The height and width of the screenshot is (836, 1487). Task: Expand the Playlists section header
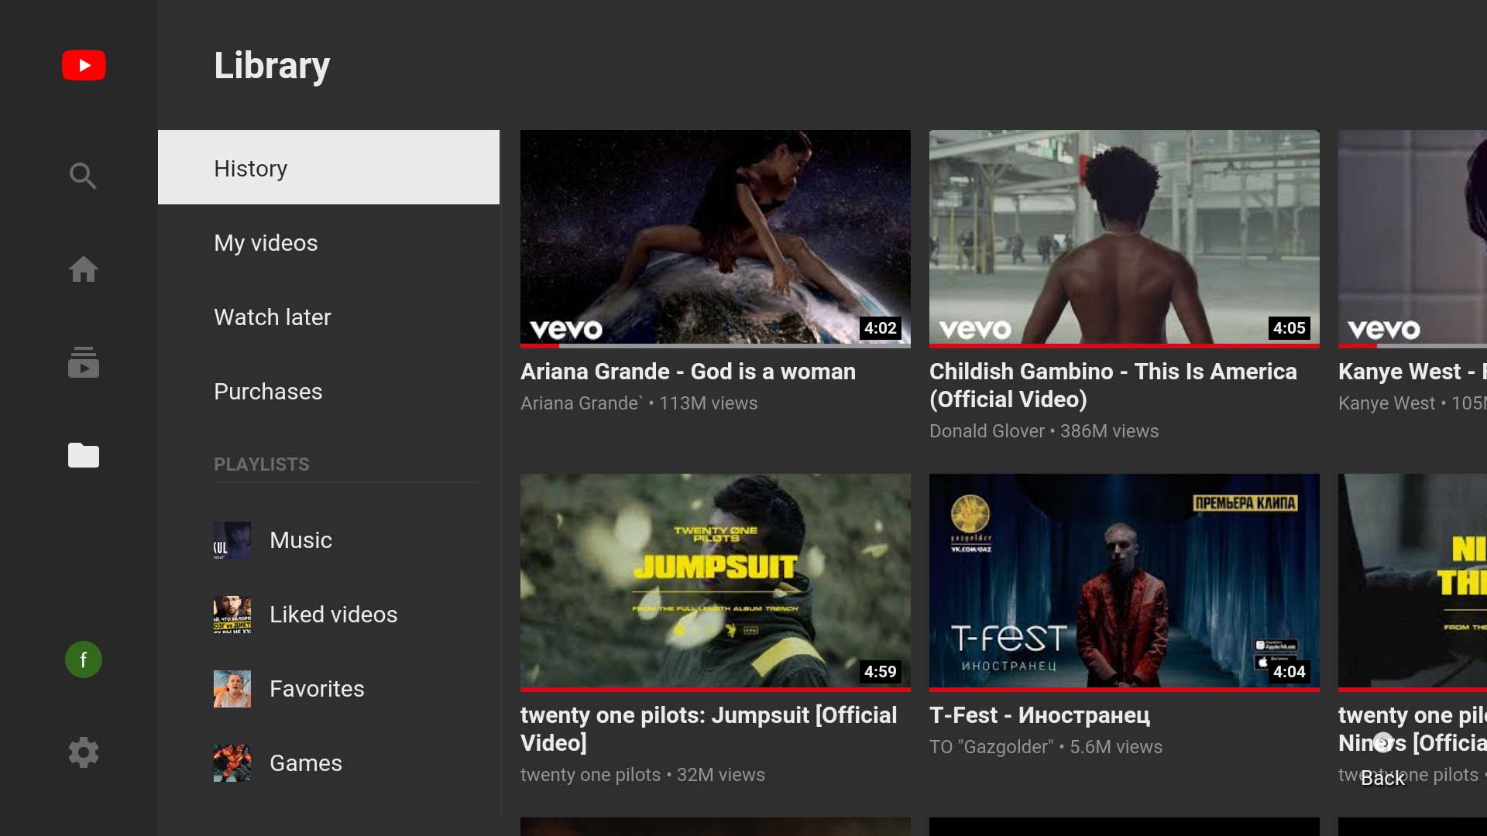262,464
